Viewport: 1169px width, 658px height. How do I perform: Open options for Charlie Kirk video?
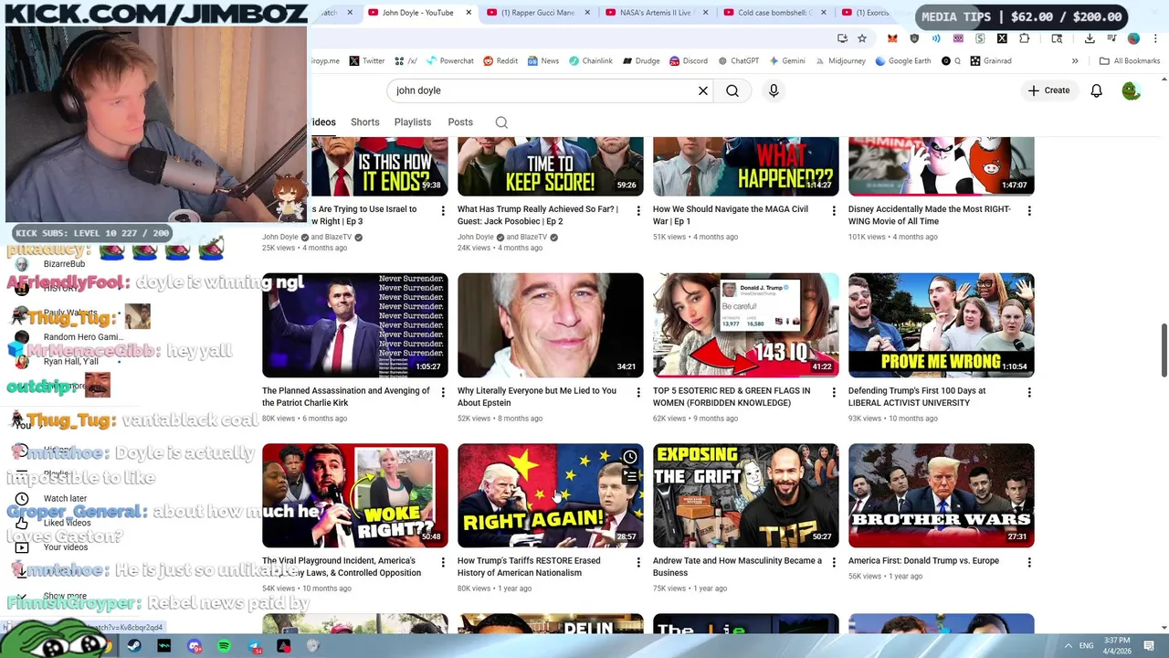[443, 392]
